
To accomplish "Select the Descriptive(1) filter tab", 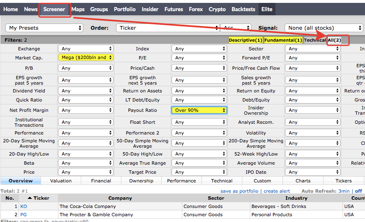I will 245,40.
